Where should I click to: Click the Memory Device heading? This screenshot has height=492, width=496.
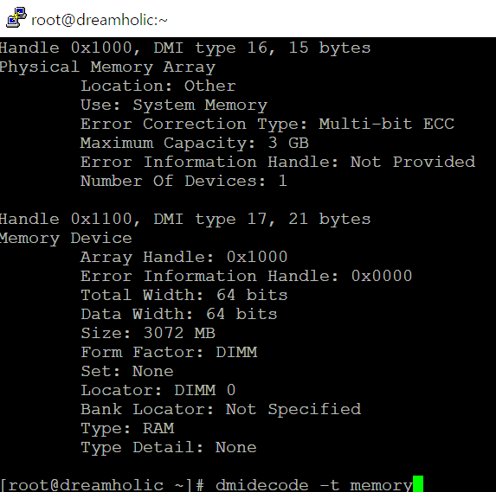coord(66,239)
